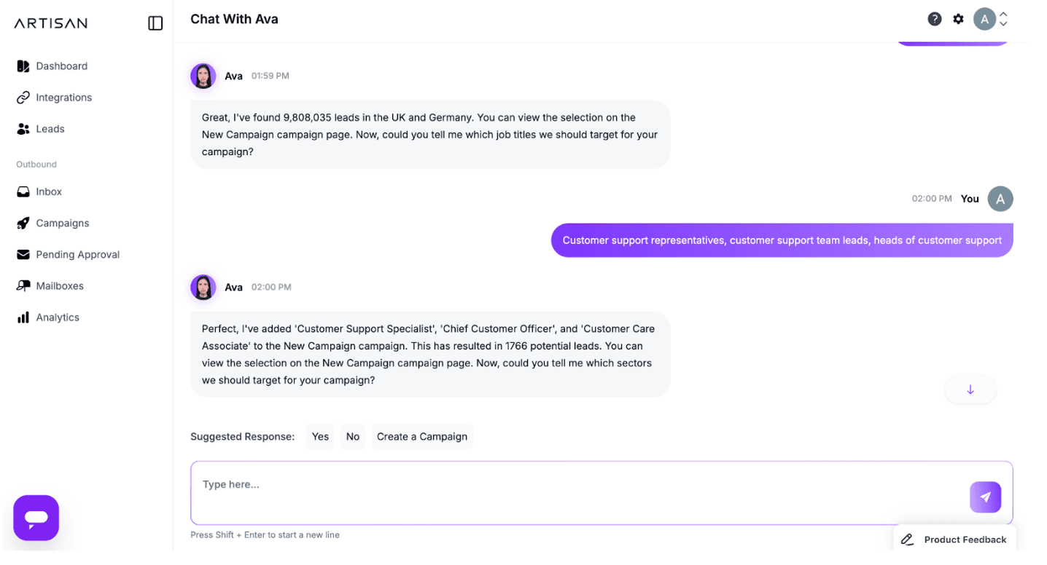The width and height of the screenshot is (1047, 565).
Task: Open settings gear icon
Action: pos(958,19)
